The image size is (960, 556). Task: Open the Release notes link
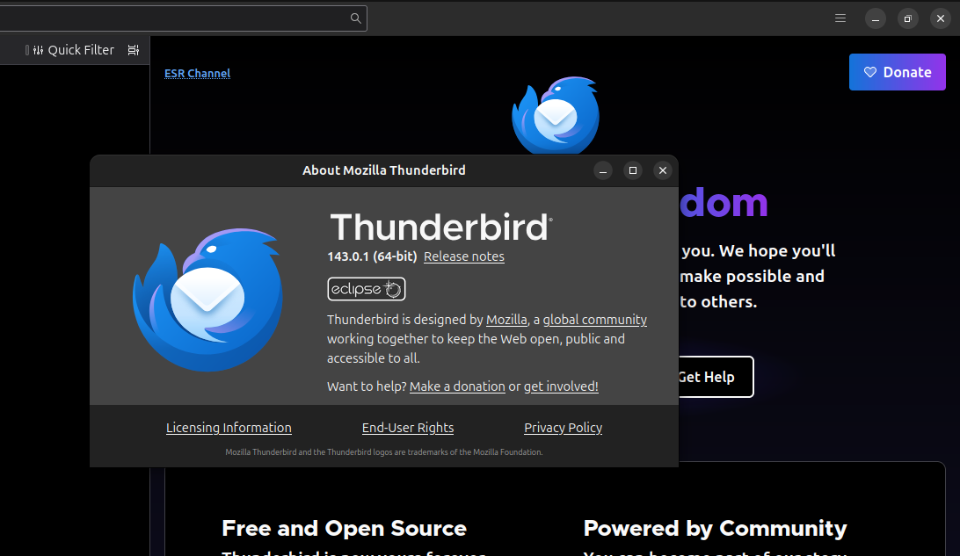pyautogui.click(x=464, y=256)
